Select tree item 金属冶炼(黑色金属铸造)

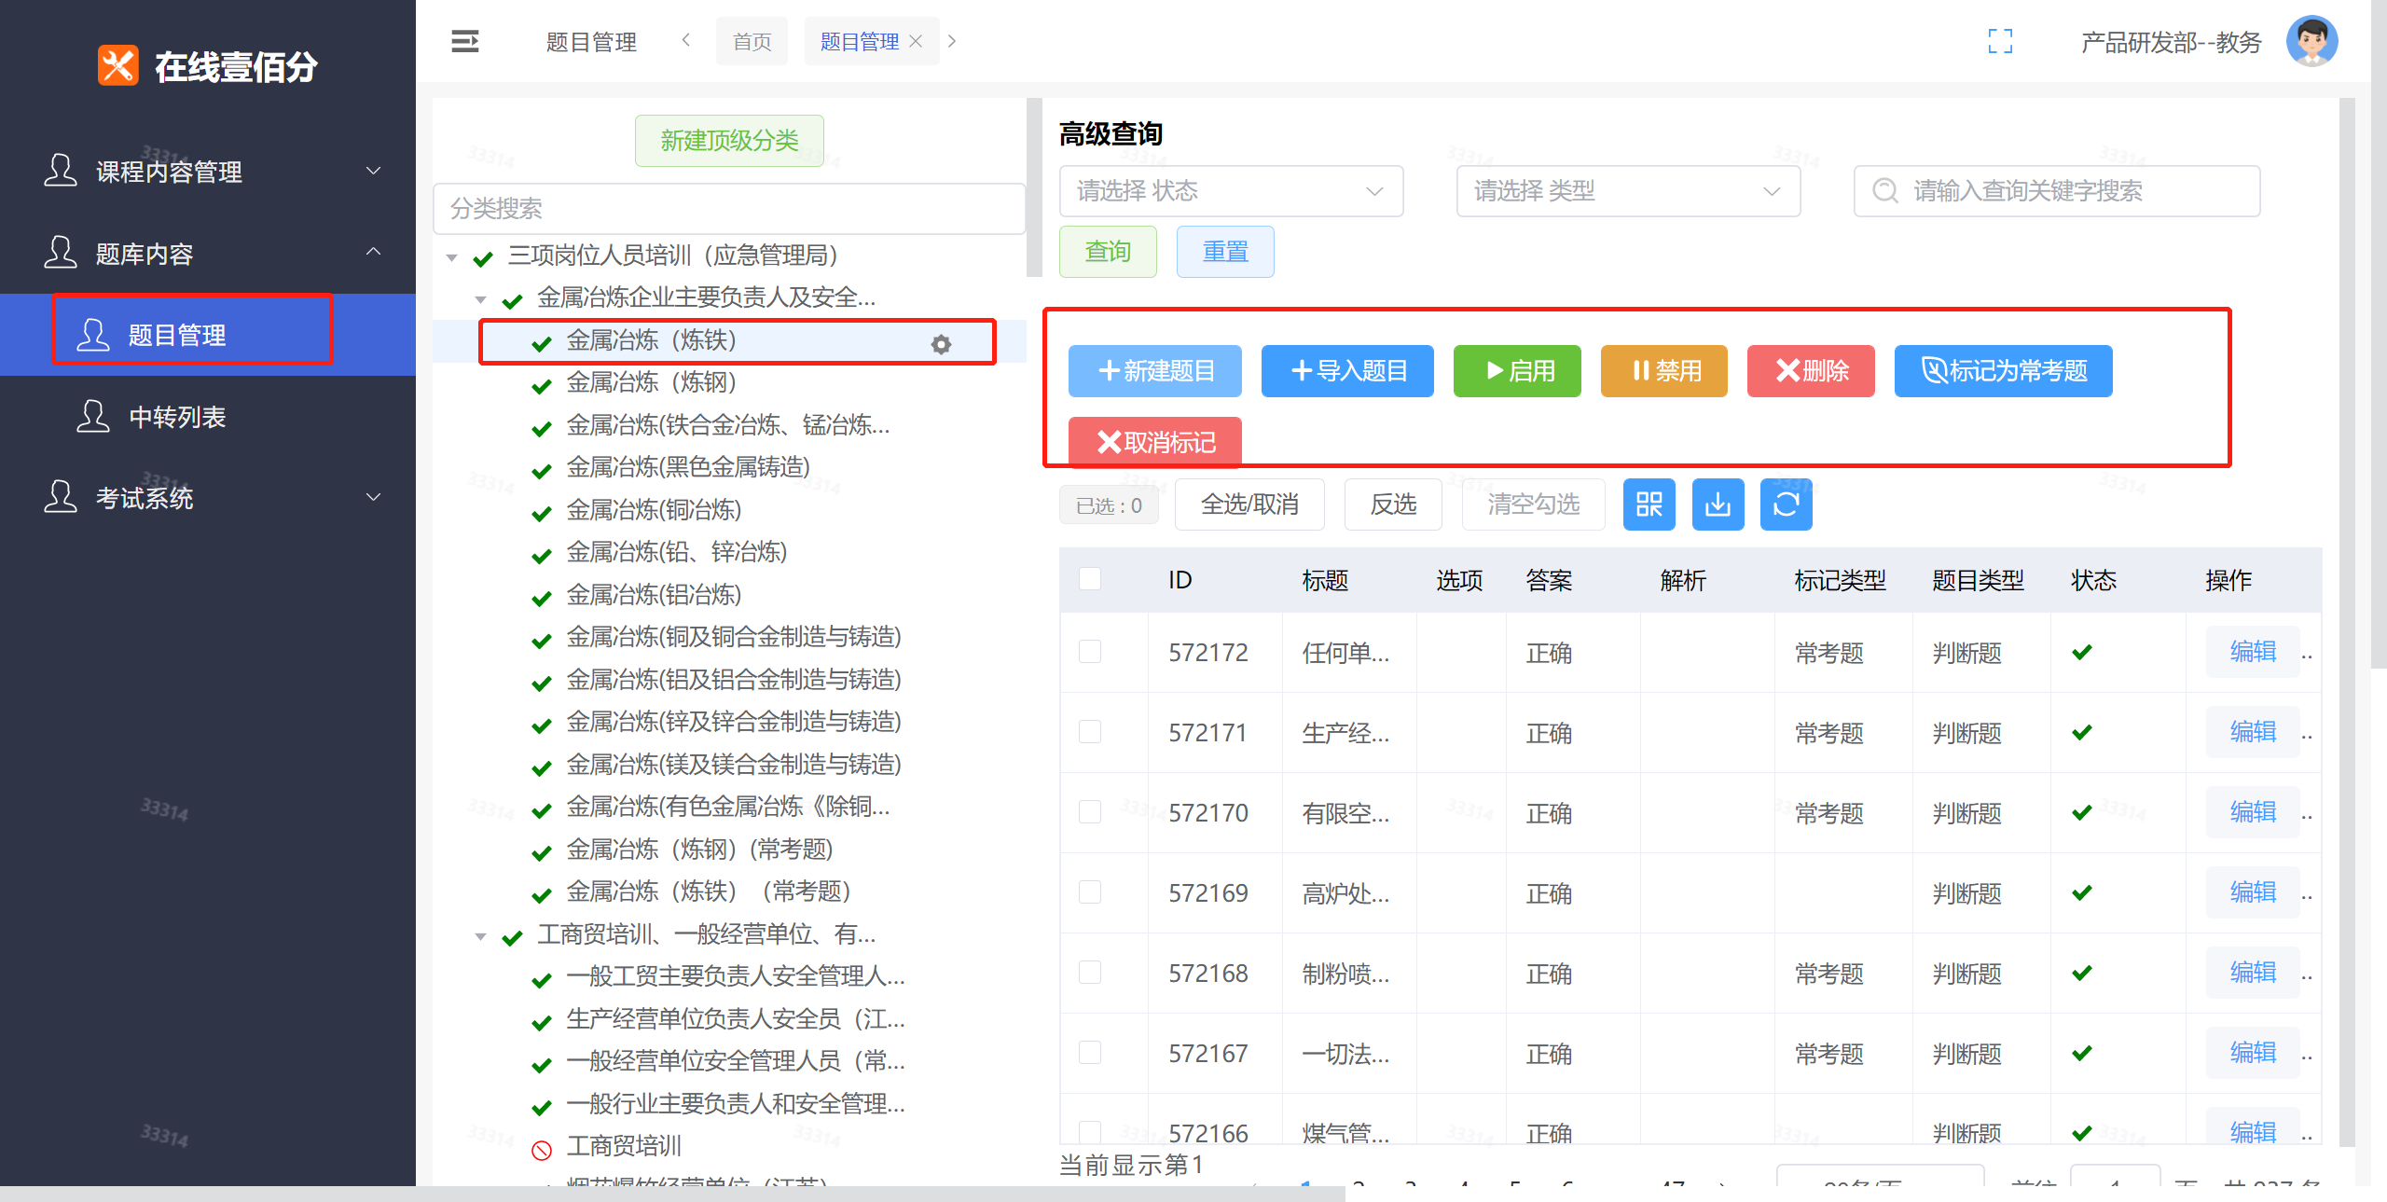tap(688, 466)
